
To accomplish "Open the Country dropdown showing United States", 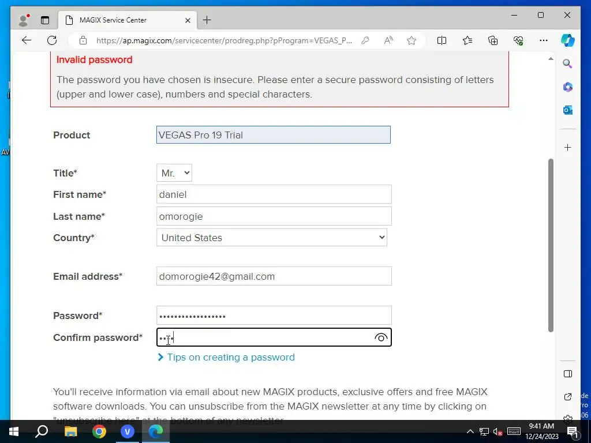I will click(x=272, y=238).
